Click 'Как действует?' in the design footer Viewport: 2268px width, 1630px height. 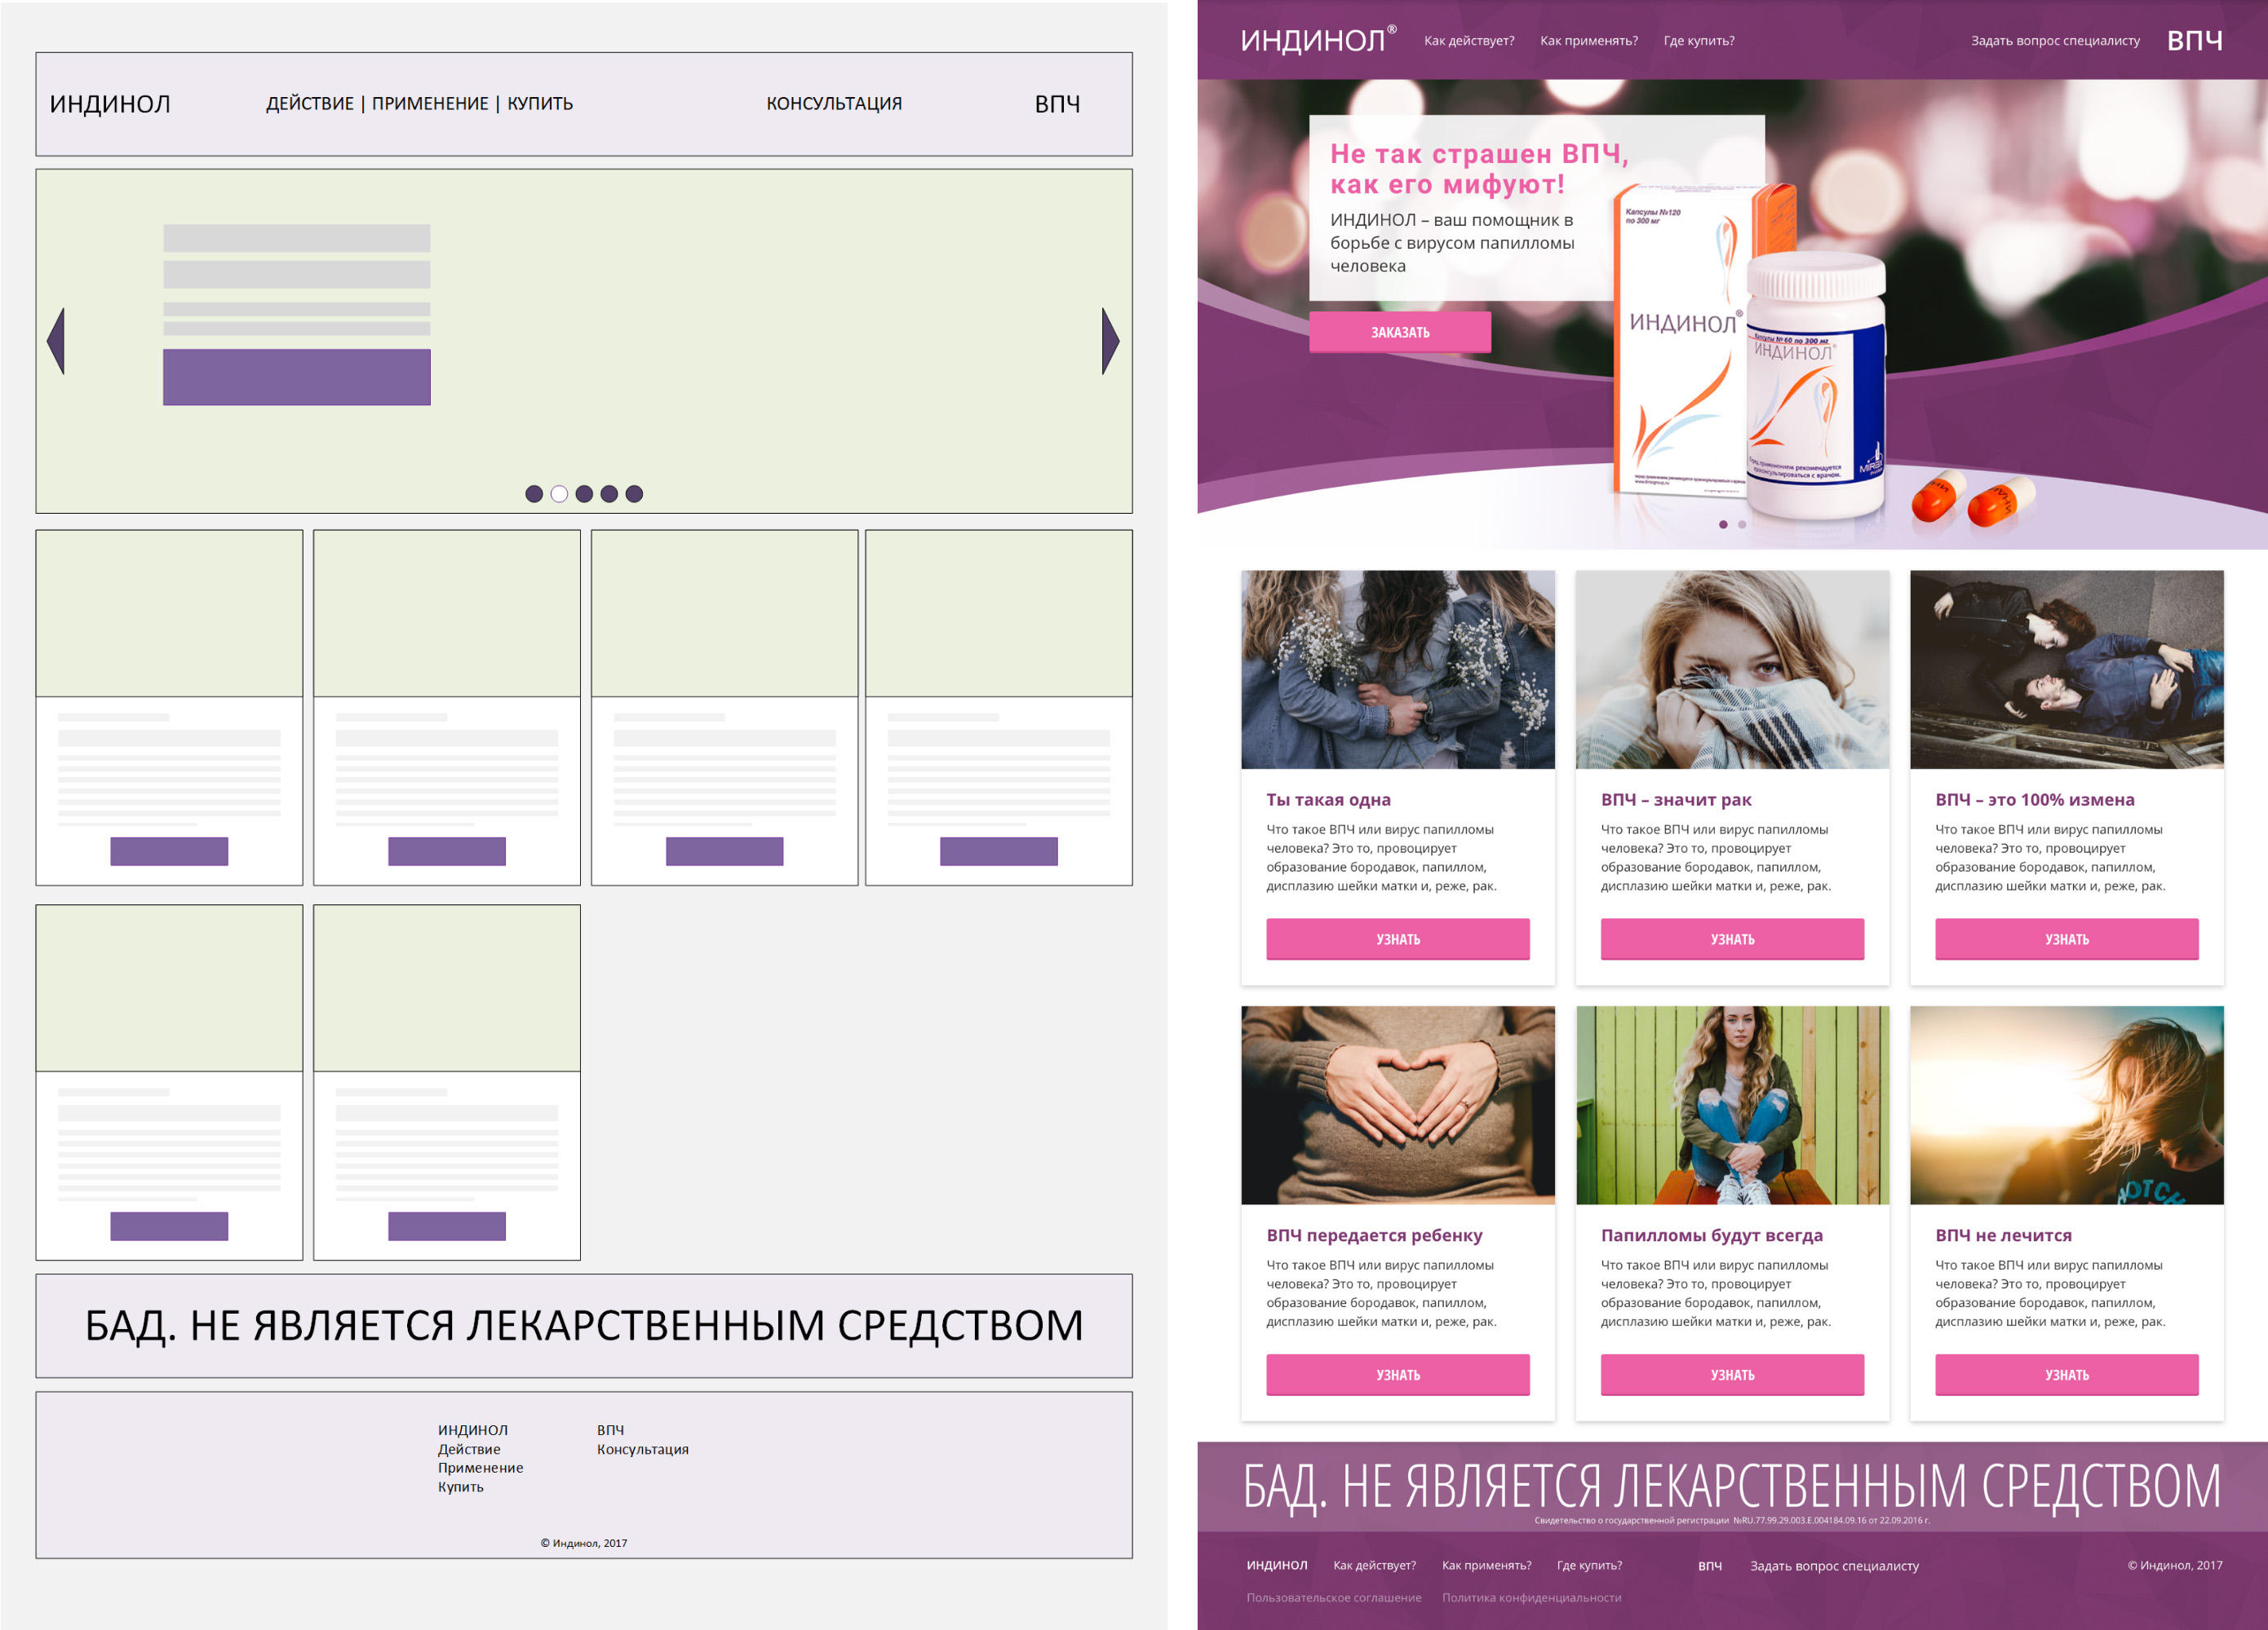[x=1374, y=1565]
